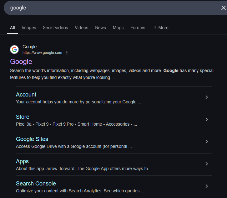
Task: Expand the Account sitelink chevron
Action: [x=207, y=97]
